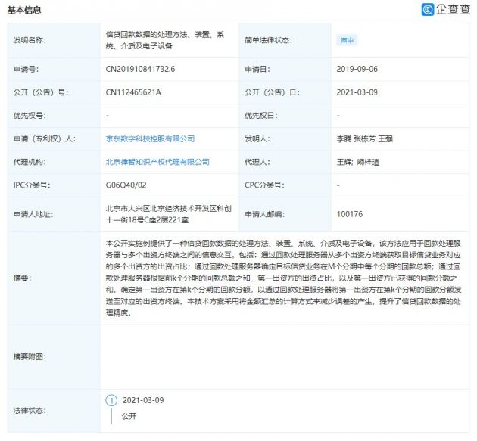Open applicant 京东数字科技控股有限公司 link
477x441 pixels.
pos(150,139)
